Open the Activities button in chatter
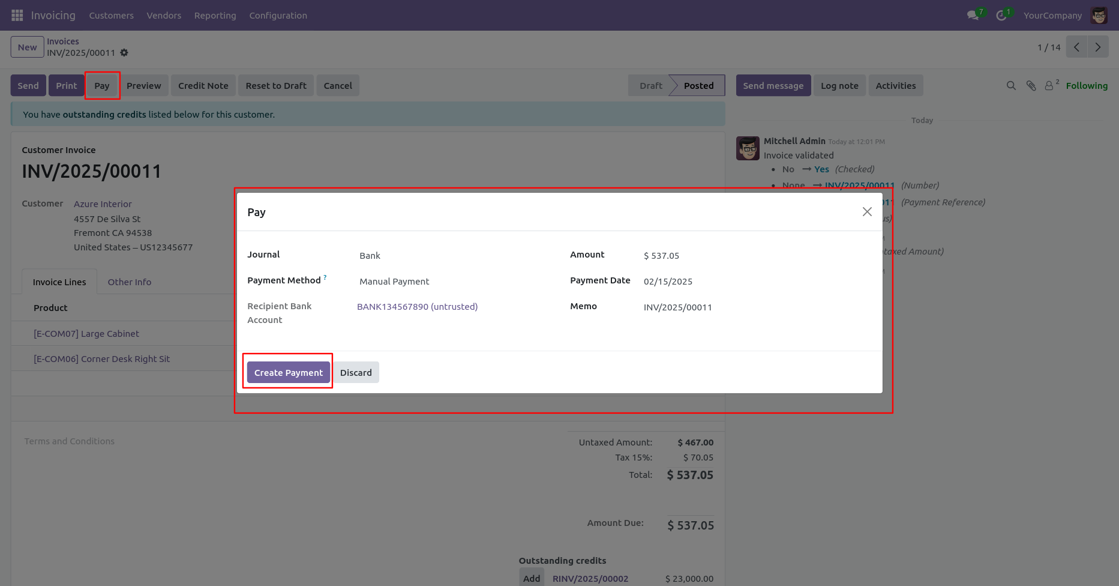Viewport: 1119px width, 586px height. click(x=896, y=85)
